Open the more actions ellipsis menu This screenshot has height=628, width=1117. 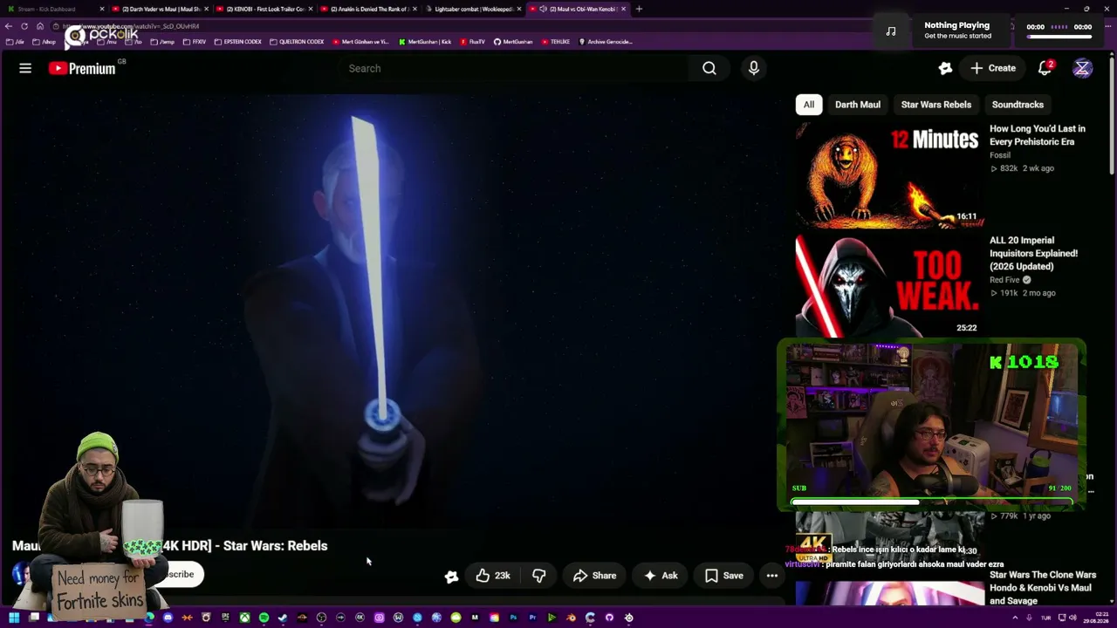pyautogui.click(x=772, y=576)
